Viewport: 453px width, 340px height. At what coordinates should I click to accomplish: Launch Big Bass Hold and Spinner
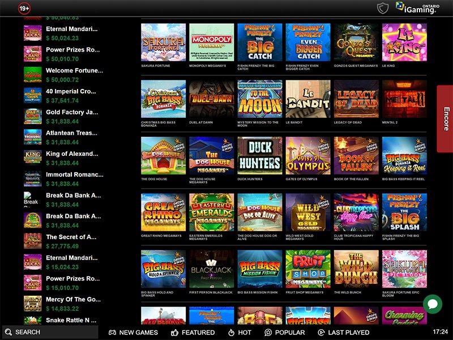click(163, 269)
